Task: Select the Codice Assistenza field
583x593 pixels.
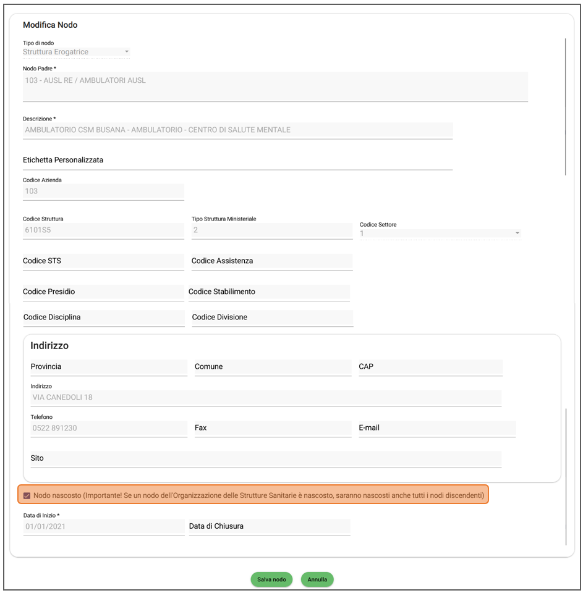Action: (x=271, y=261)
